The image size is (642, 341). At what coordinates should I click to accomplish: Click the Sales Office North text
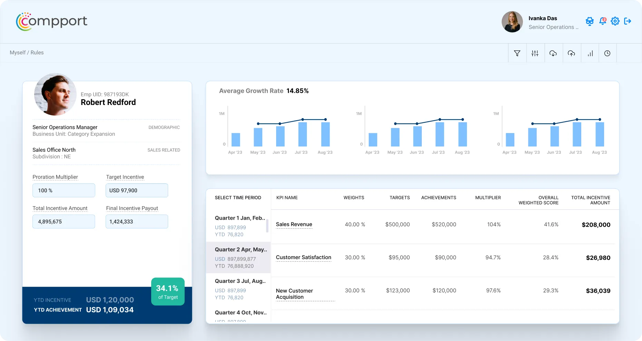[x=54, y=150]
